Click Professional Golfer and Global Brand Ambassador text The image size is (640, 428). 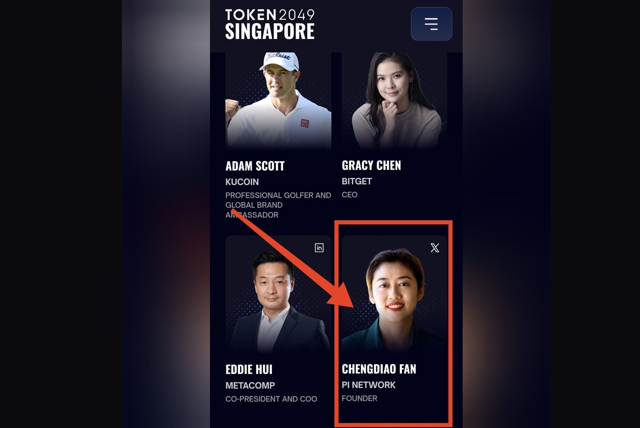[279, 205]
